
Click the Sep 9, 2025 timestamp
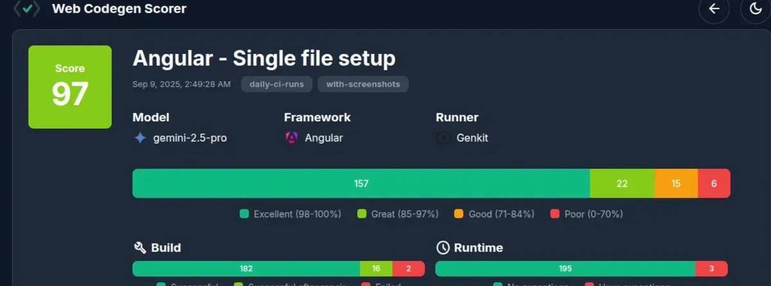point(182,84)
